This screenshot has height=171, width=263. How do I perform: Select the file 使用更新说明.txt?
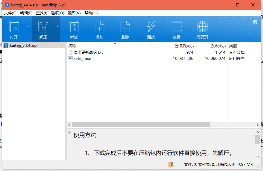[88, 52]
